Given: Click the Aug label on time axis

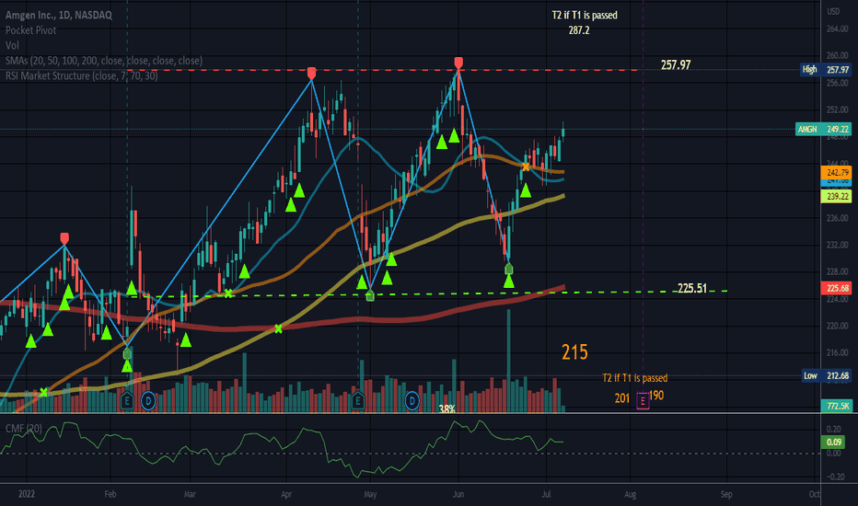Looking at the screenshot, I should (631, 495).
